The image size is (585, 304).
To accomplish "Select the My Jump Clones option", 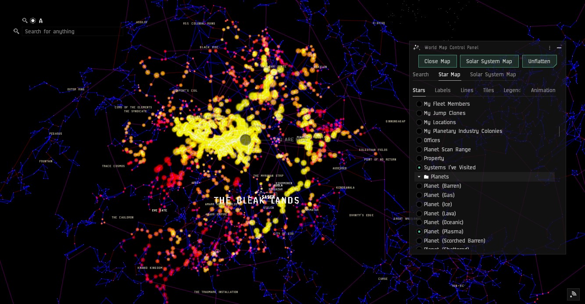I will 419,113.
